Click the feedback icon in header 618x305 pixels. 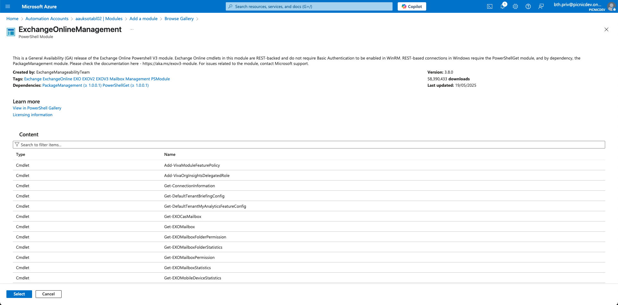tap(541, 6)
